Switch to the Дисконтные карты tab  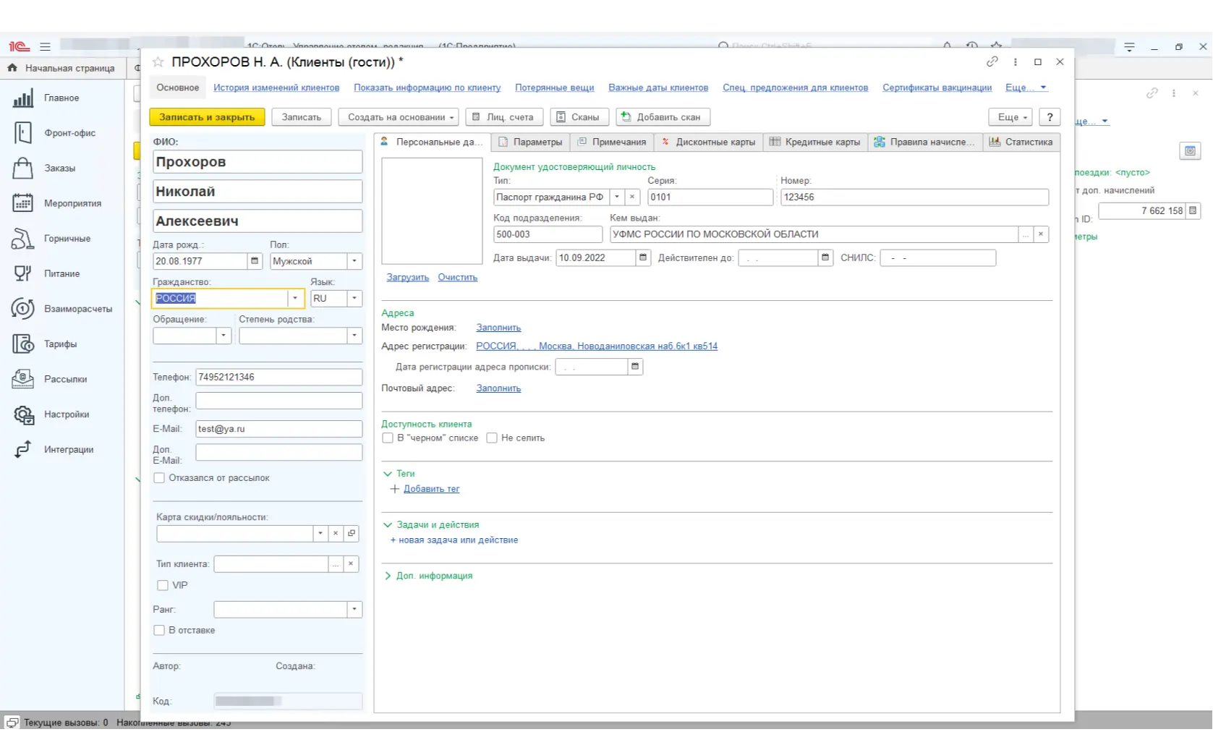pos(709,142)
